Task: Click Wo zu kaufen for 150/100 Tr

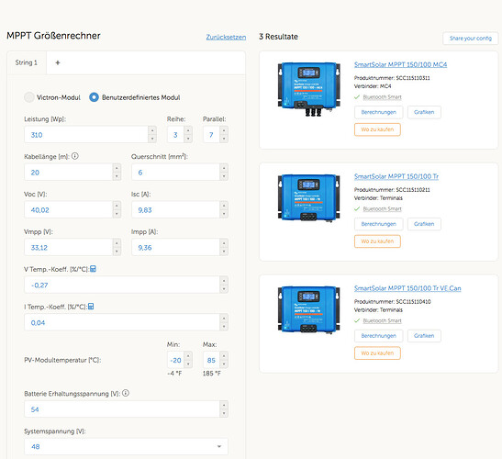Action: (x=377, y=241)
